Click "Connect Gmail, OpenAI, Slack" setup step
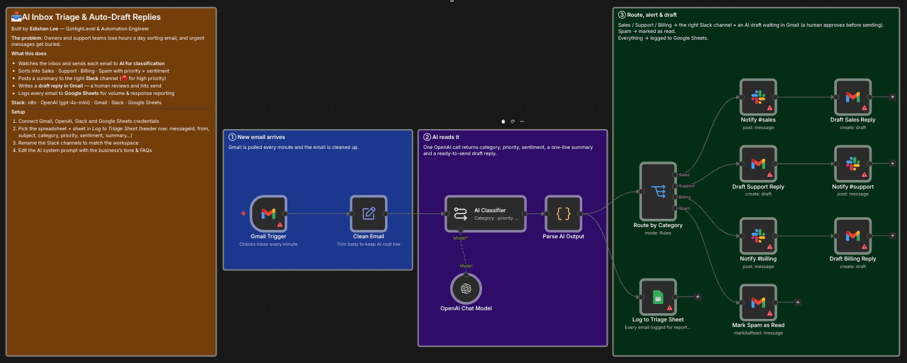The height and width of the screenshot is (363, 907). (88, 121)
